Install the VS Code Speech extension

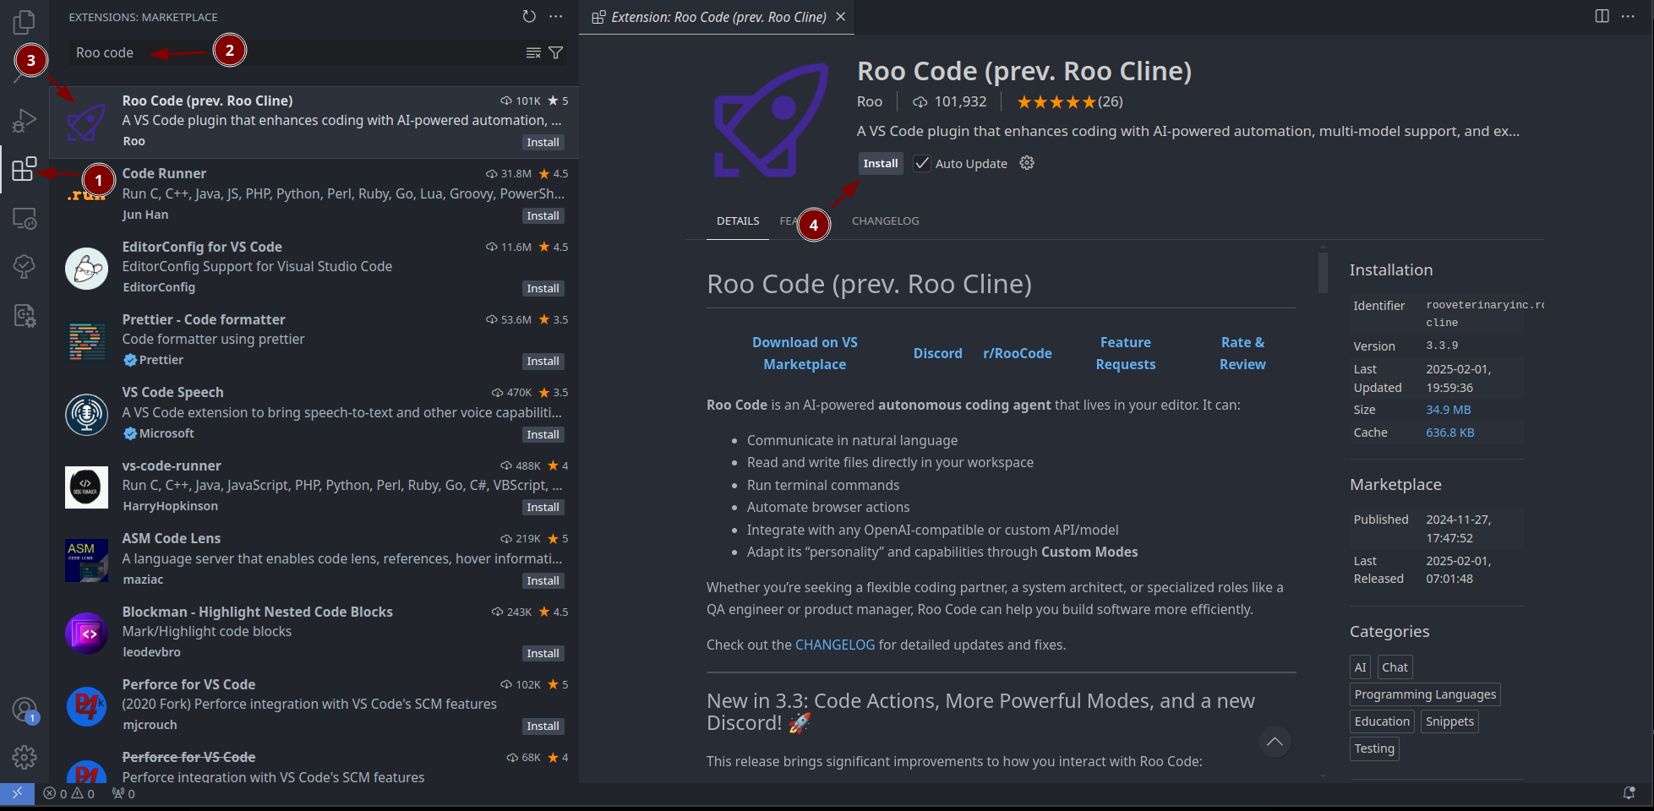pos(543,434)
